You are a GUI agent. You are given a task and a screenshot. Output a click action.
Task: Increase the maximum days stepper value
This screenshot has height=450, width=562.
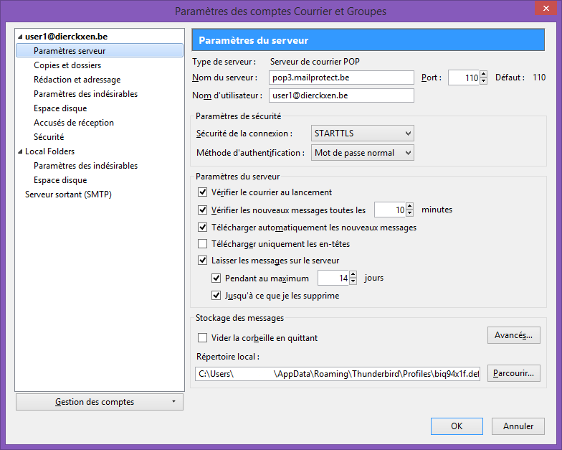[353, 274]
